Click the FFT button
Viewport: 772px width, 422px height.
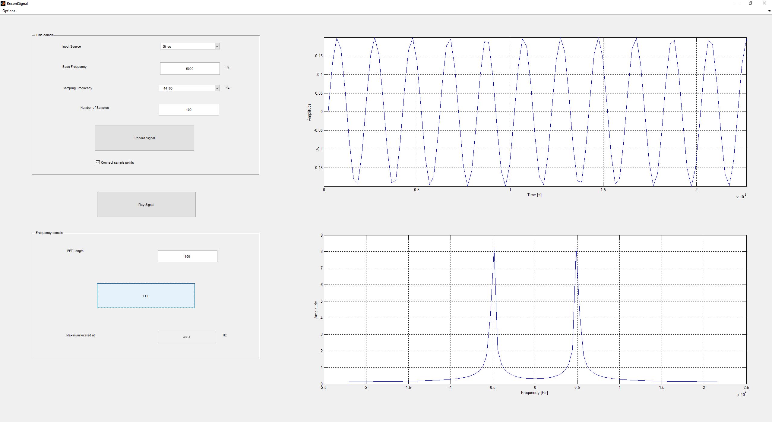146,296
